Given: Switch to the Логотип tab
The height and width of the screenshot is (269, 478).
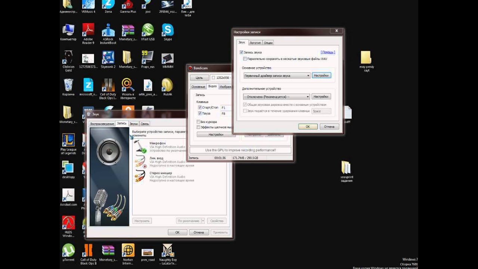Looking at the screenshot, I should (x=255, y=43).
